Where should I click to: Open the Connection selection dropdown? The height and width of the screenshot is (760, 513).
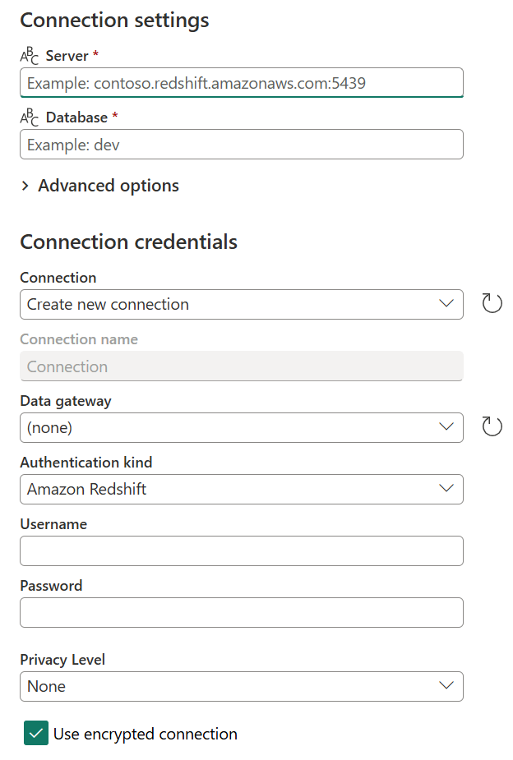coord(241,304)
